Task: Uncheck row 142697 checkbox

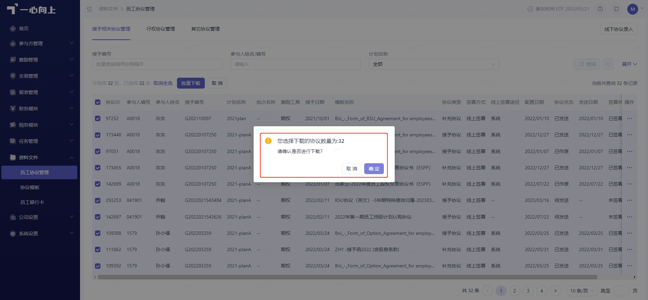Action: pyautogui.click(x=98, y=217)
